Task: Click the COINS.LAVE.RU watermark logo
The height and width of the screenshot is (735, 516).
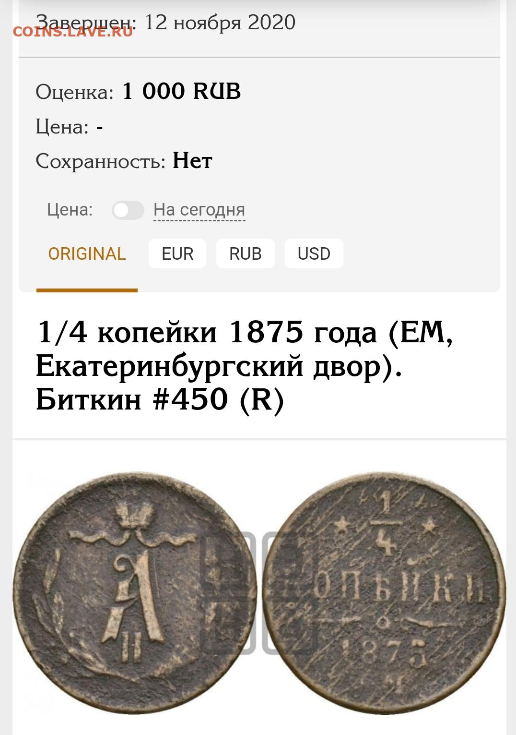Action: [73, 32]
